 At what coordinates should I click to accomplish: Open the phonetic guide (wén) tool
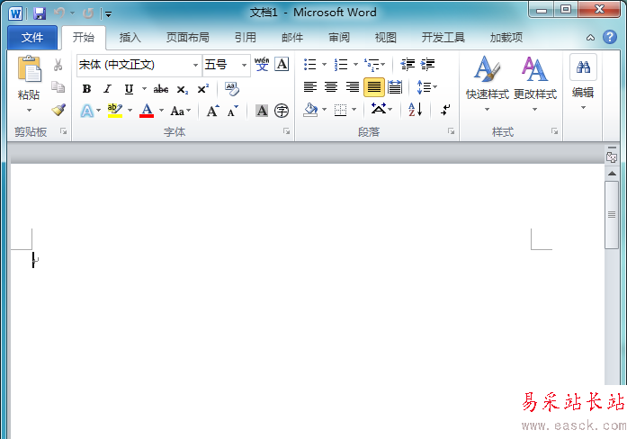point(262,64)
